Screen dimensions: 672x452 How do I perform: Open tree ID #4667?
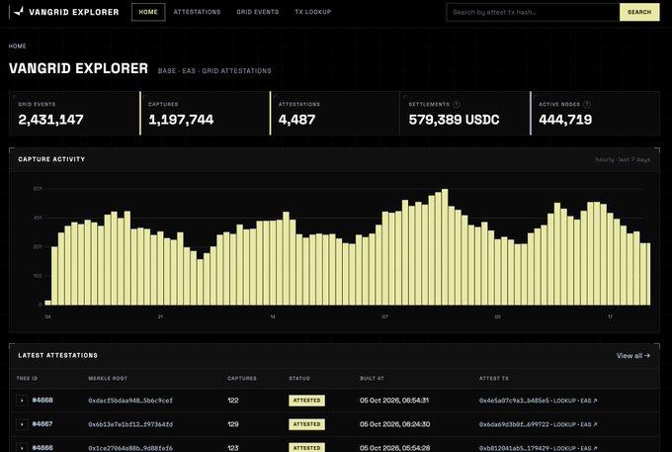(x=42, y=424)
